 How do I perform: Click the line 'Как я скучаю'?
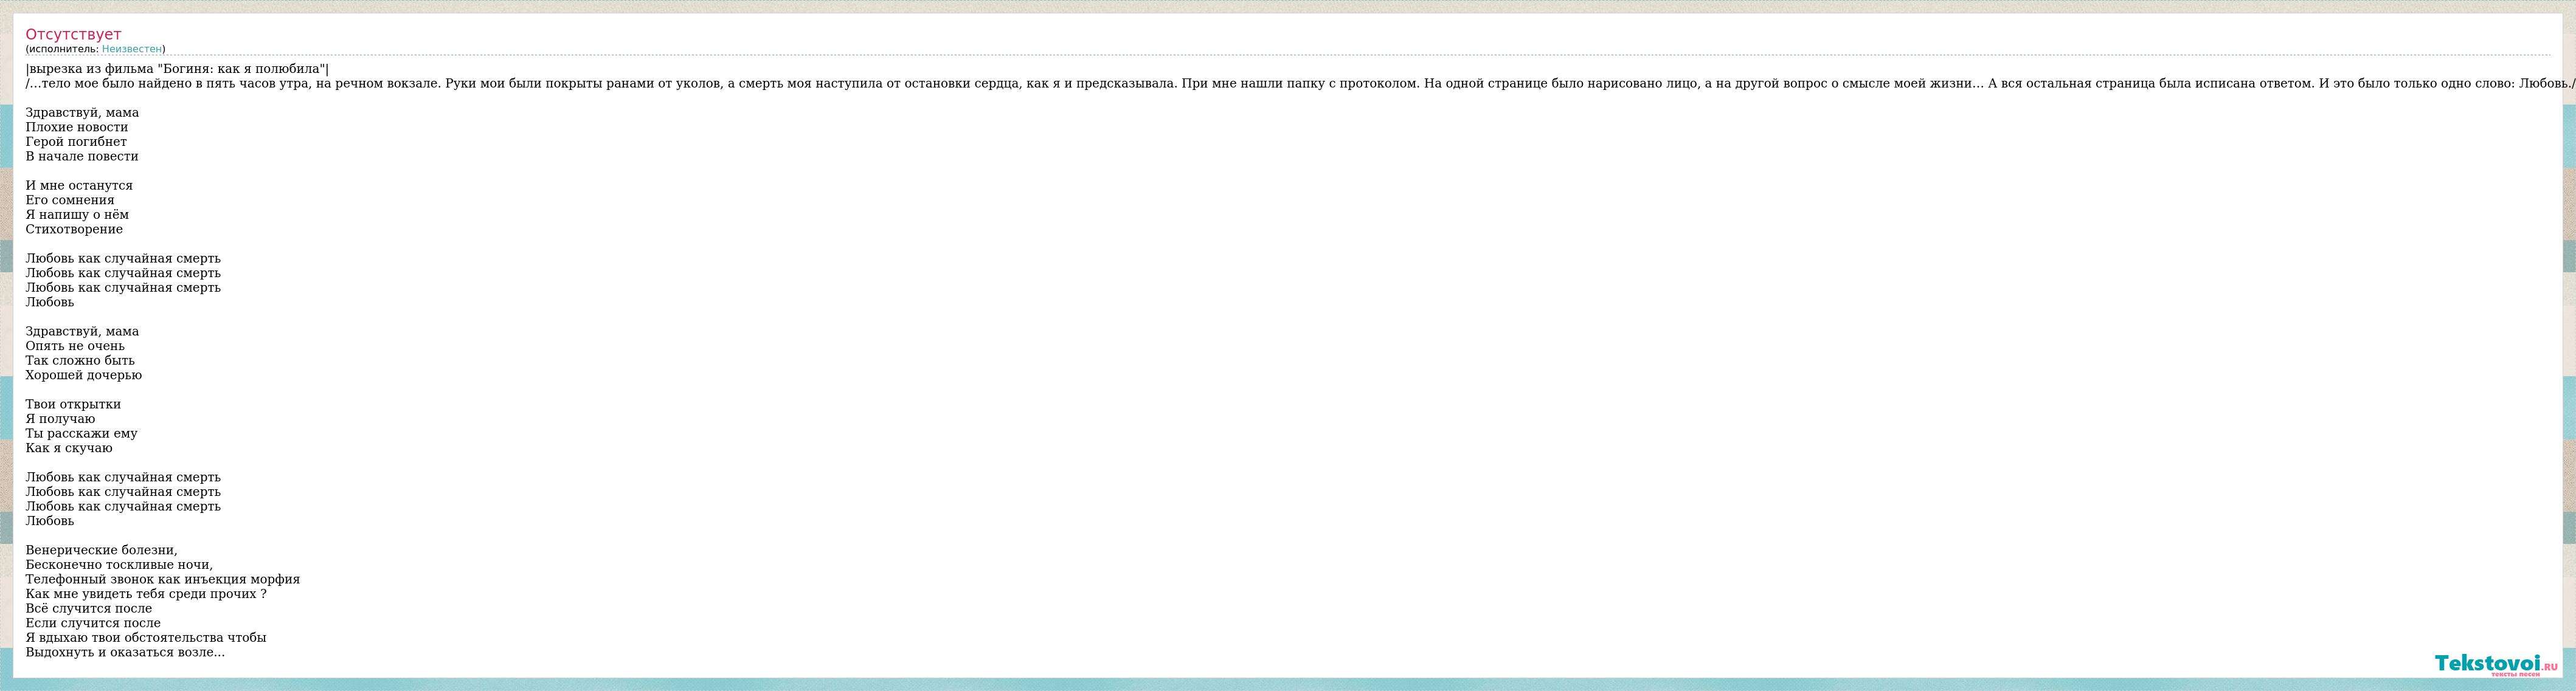pyautogui.click(x=69, y=448)
